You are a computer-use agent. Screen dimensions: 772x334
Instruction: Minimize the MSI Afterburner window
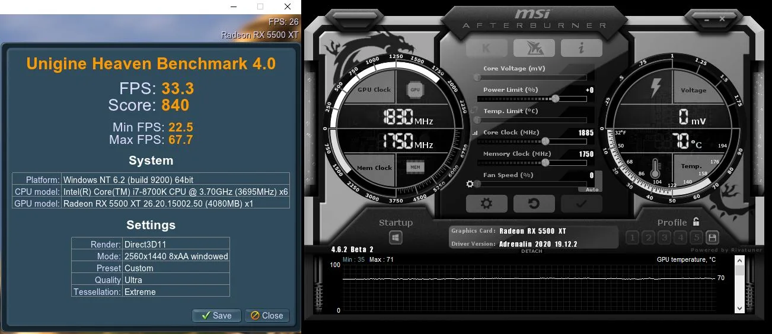(x=706, y=20)
